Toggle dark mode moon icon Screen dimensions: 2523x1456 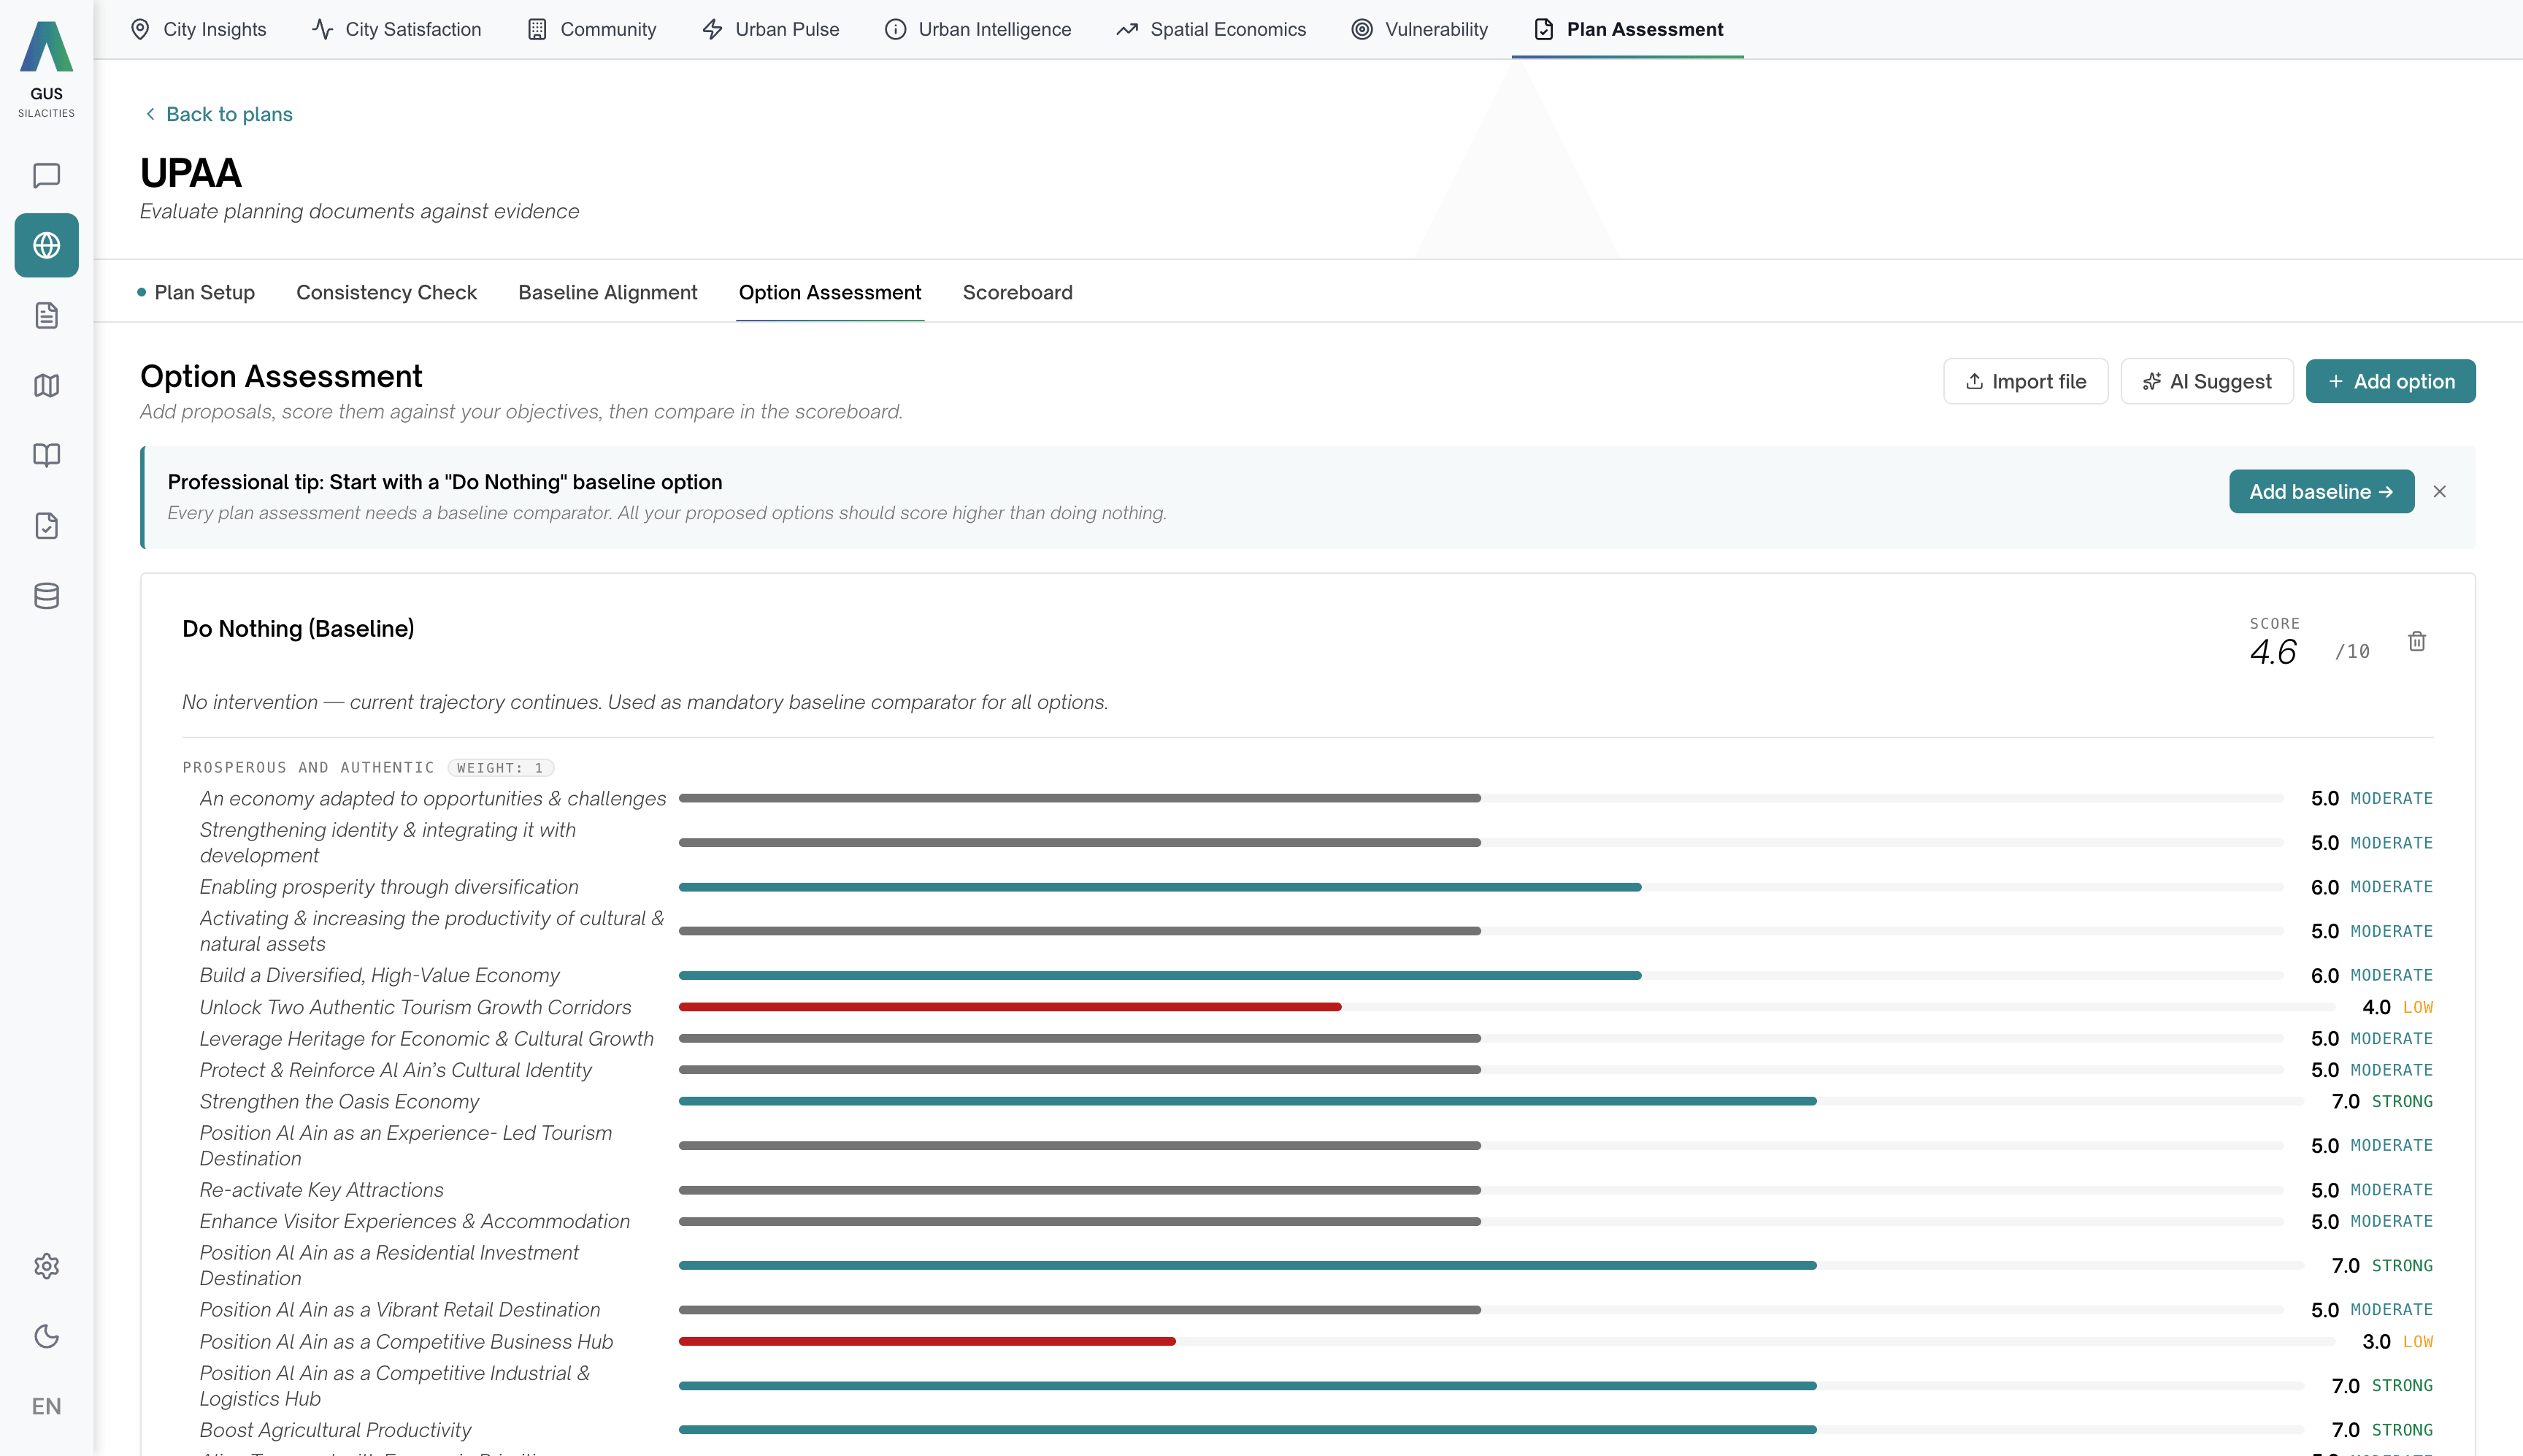(46, 1336)
